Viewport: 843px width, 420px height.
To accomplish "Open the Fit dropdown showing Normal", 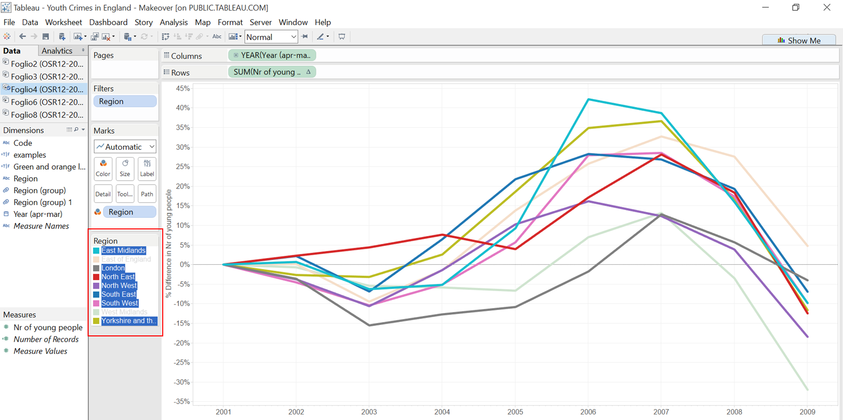I will [x=271, y=37].
